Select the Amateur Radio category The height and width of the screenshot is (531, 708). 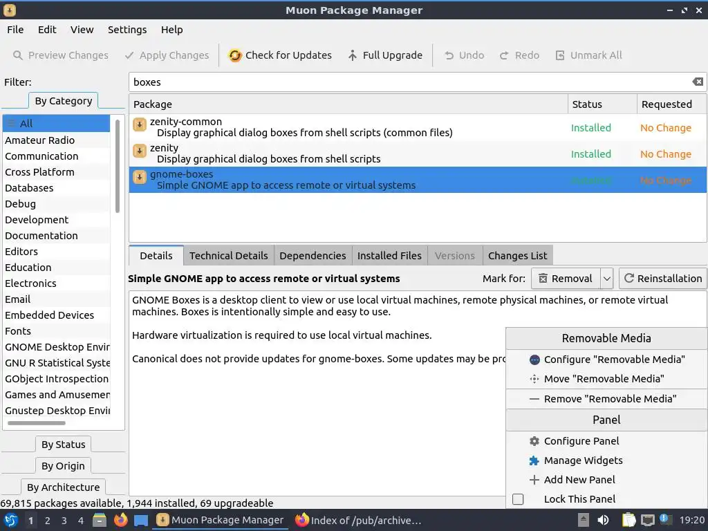coord(56,140)
